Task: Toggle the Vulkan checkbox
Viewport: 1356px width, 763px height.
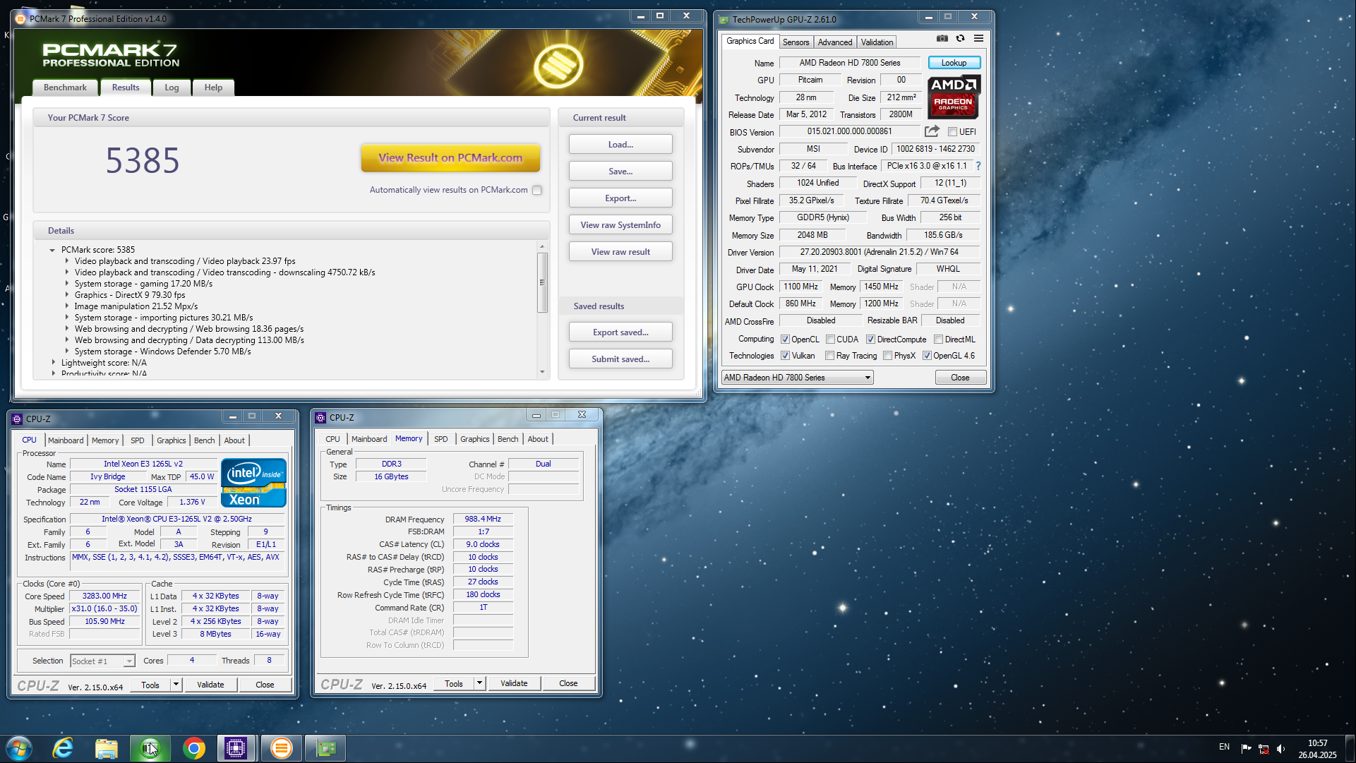Action: pyautogui.click(x=785, y=356)
